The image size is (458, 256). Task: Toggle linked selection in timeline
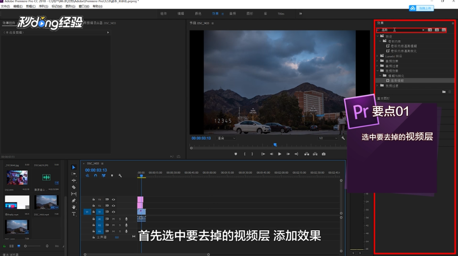coord(104,175)
